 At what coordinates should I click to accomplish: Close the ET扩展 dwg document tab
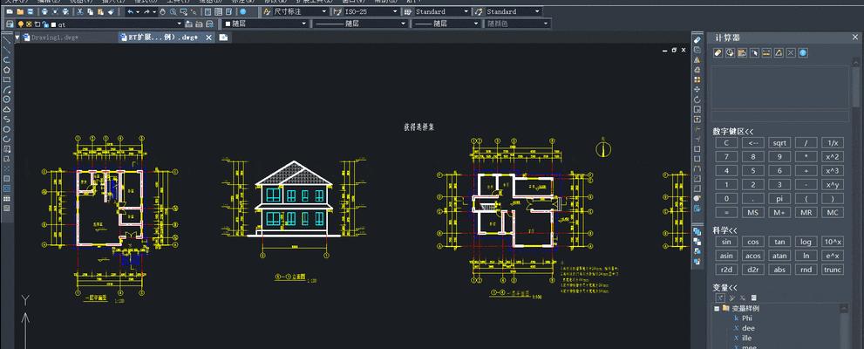pos(209,38)
